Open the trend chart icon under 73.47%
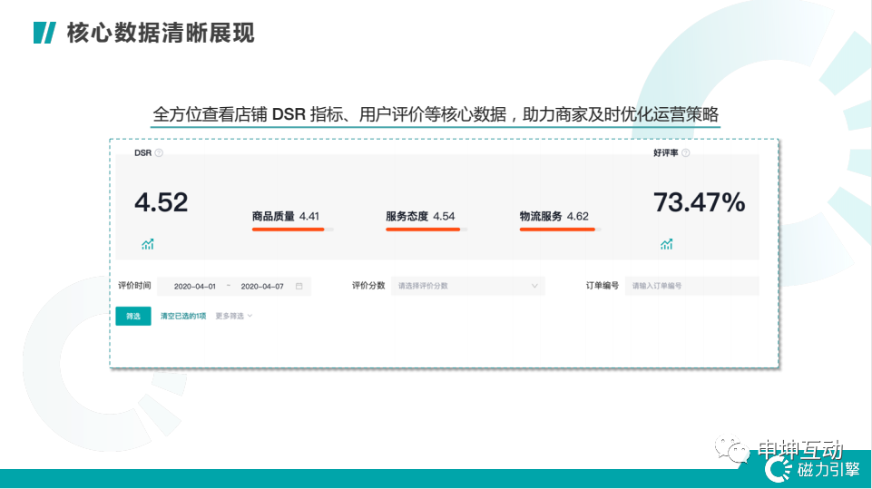 (667, 244)
